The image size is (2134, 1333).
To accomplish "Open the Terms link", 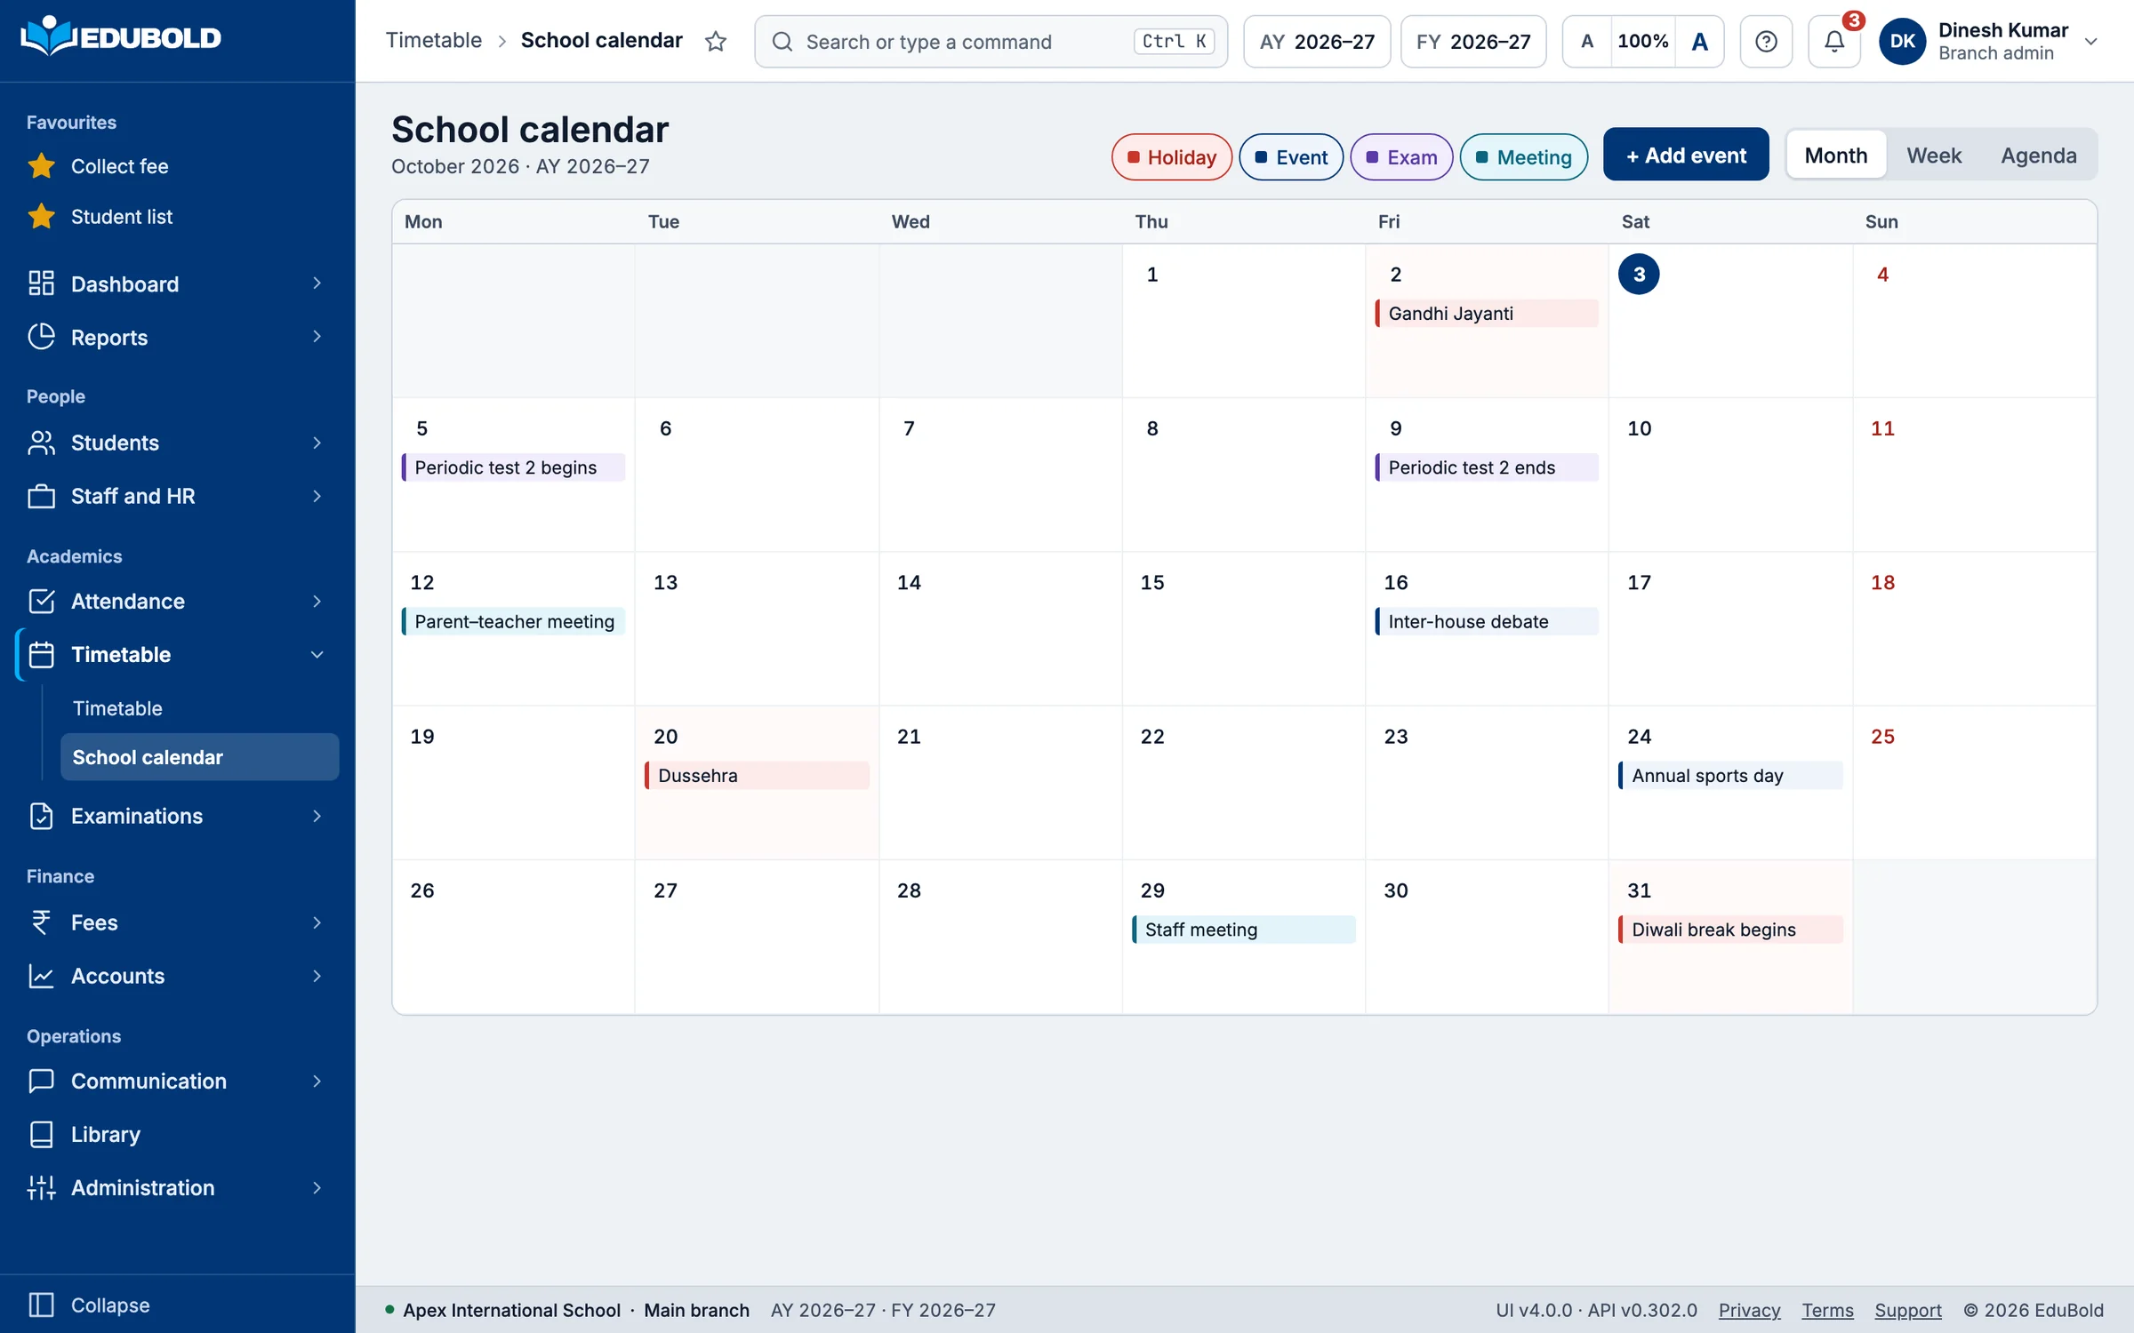I will (1827, 1310).
